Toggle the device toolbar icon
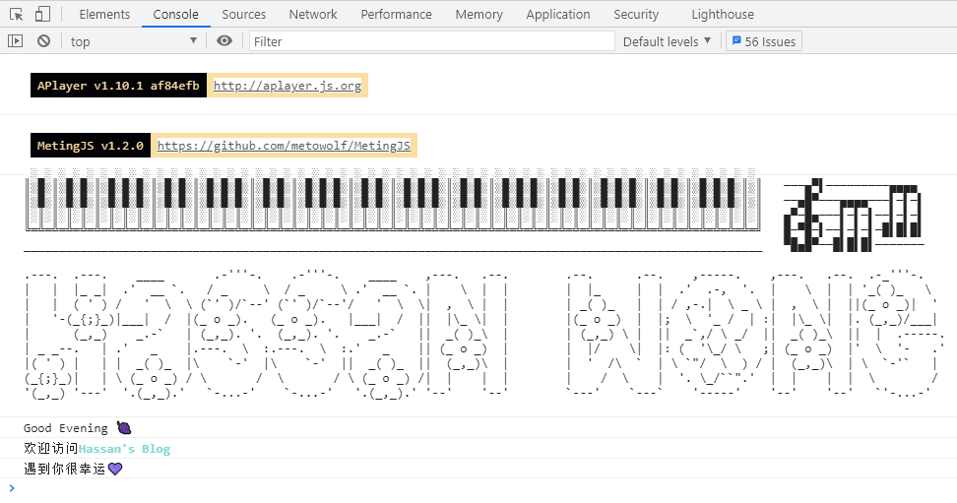 pos(42,14)
